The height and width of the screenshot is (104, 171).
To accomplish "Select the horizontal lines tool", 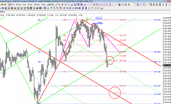I will click(x=110, y=5).
